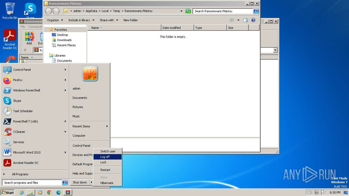Image resolution: width=349 pixels, height=196 pixels.
Task: Open the admin user folder link
Action: (76, 88)
